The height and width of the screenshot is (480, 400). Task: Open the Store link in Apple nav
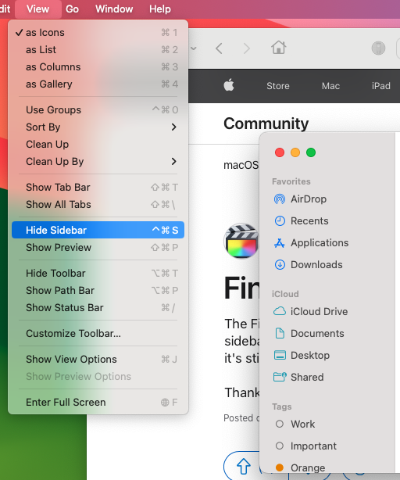pos(277,86)
